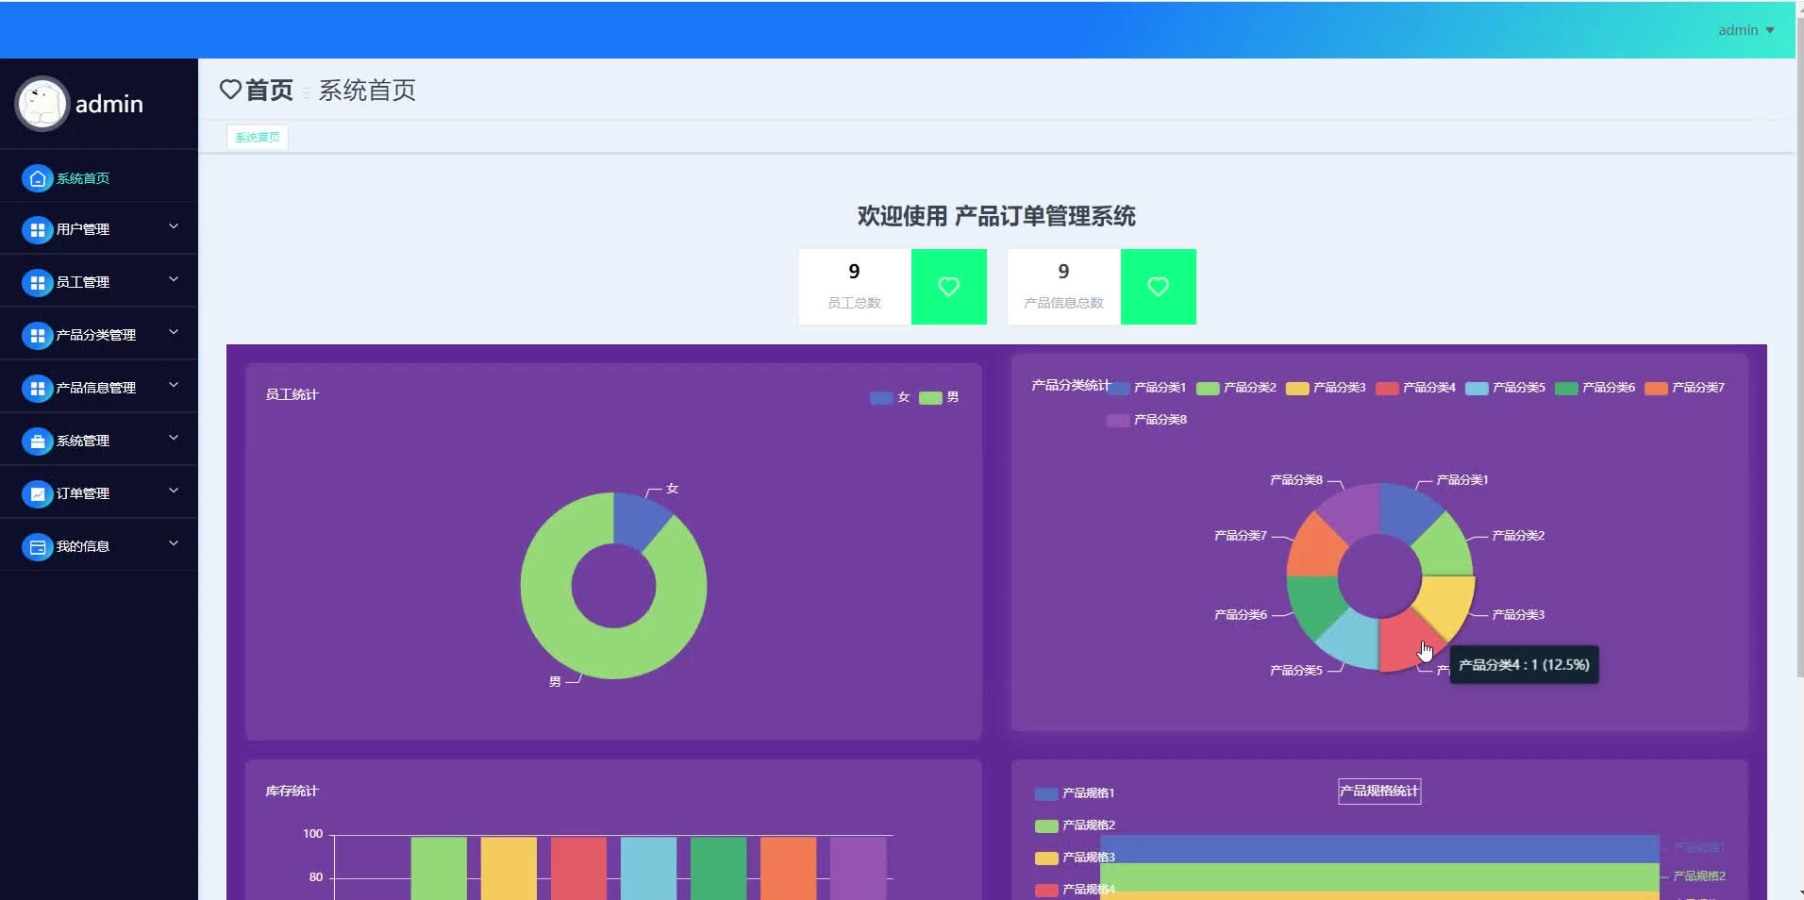Click the blue 产品规格1 funnel band
1804x900 pixels.
pos(1379,849)
